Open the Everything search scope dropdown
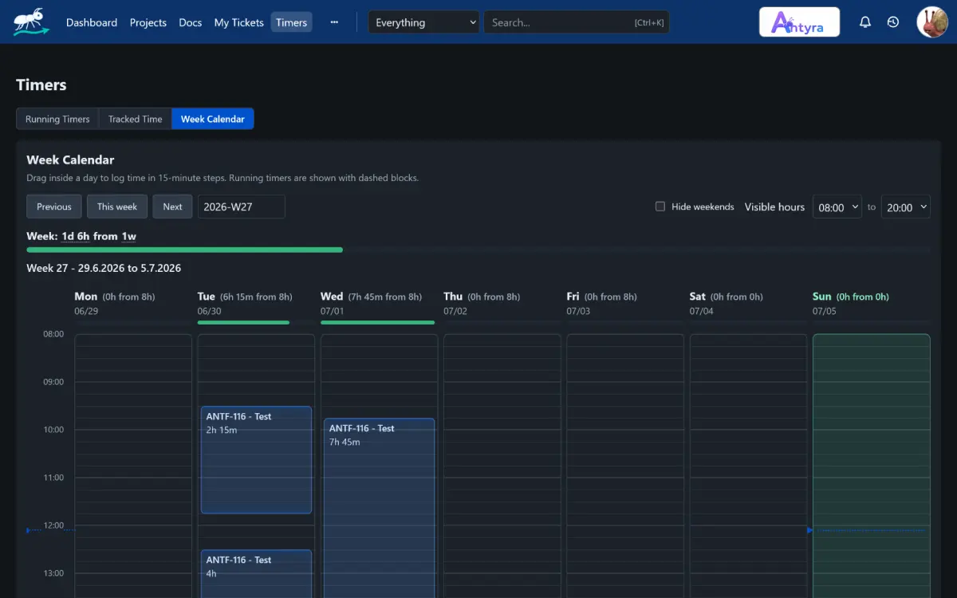The image size is (957, 598). (x=423, y=22)
